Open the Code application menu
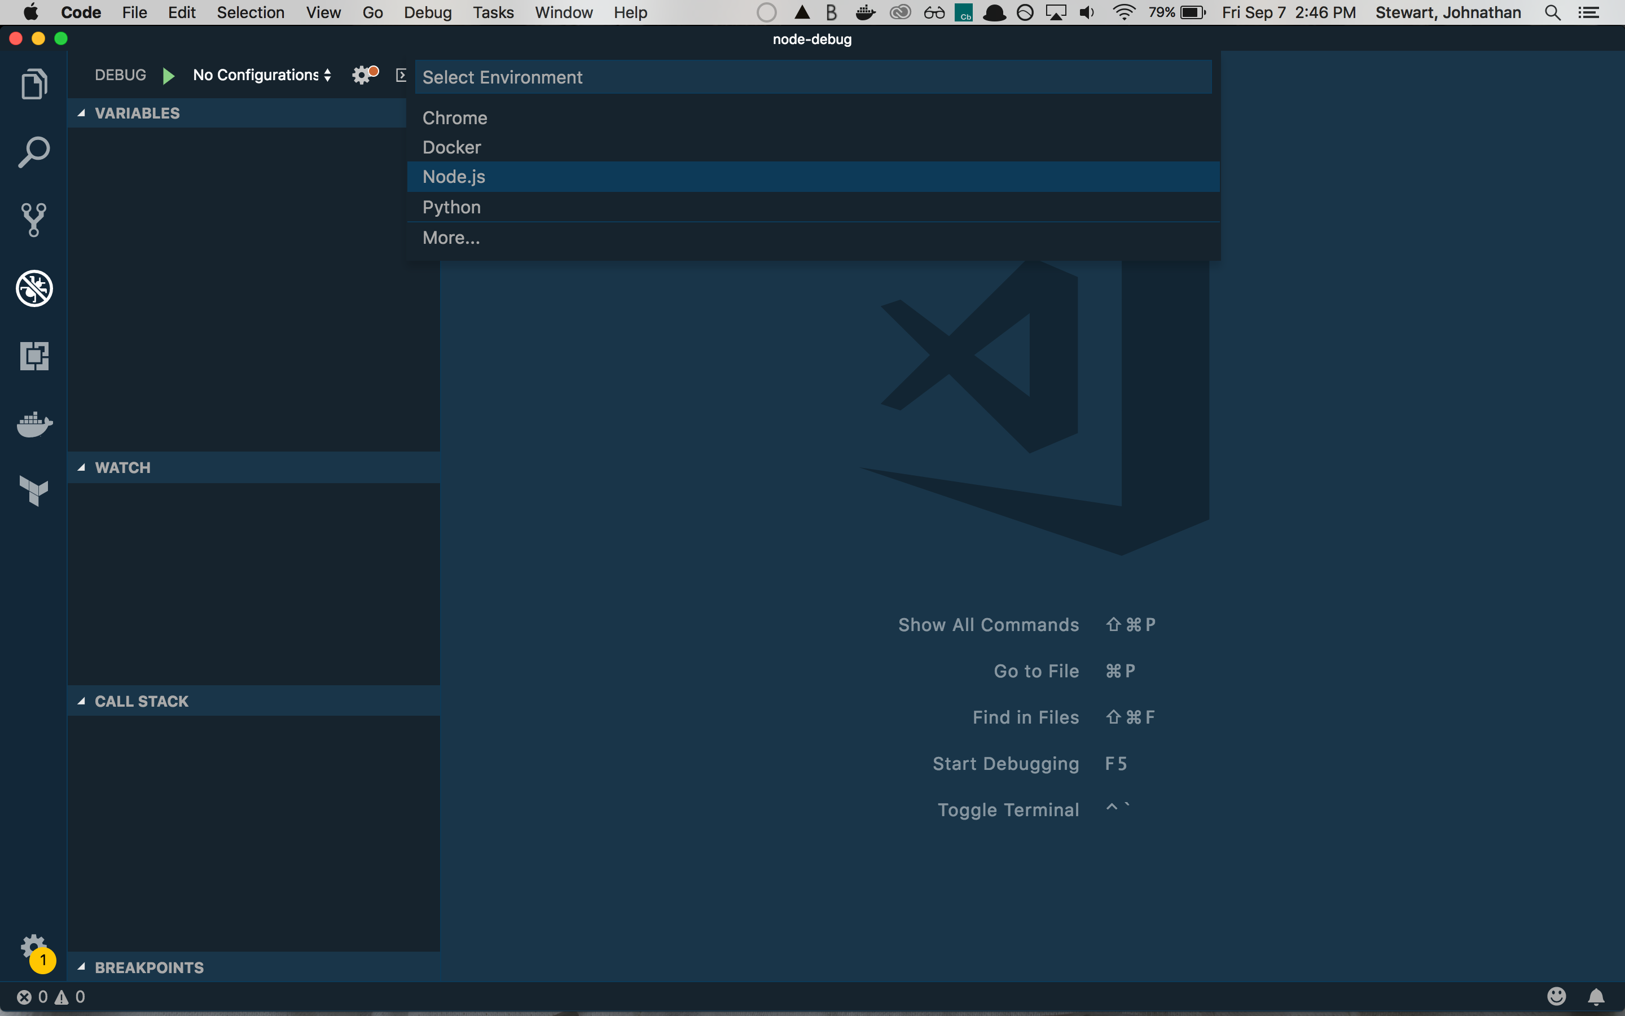 tap(81, 12)
